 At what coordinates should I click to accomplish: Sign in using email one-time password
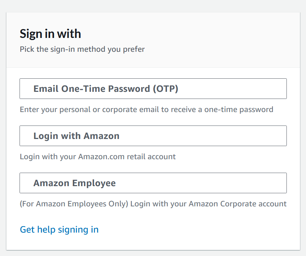pyautogui.click(x=153, y=89)
